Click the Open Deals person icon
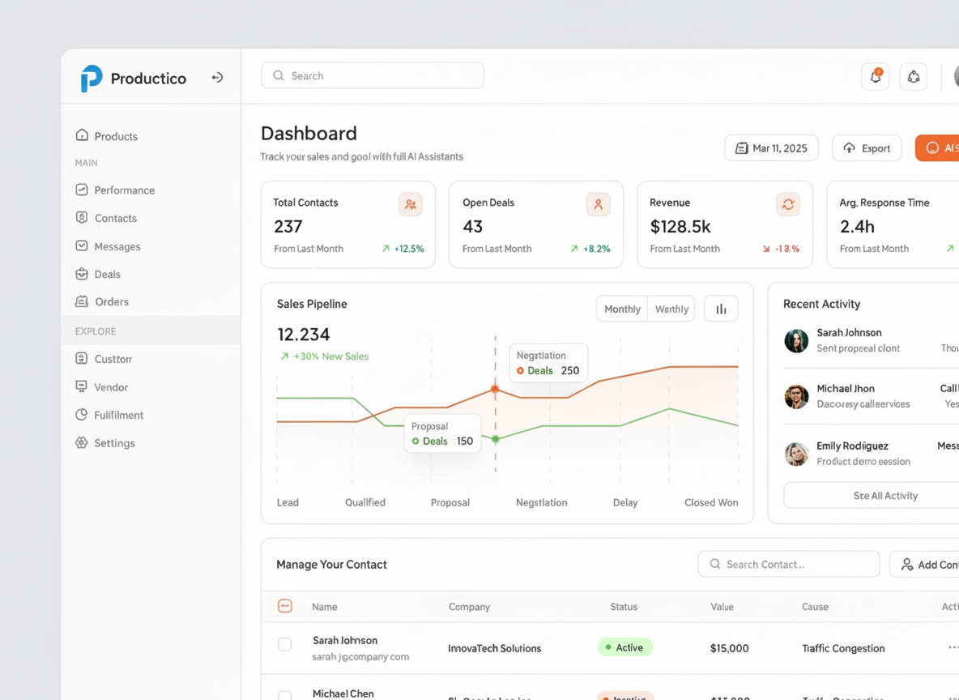 pyautogui.click(x=598, y=205)
